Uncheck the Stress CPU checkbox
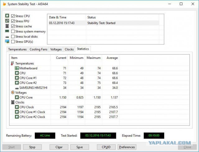Viewport: 199px width, 152px height. (13, 16)
